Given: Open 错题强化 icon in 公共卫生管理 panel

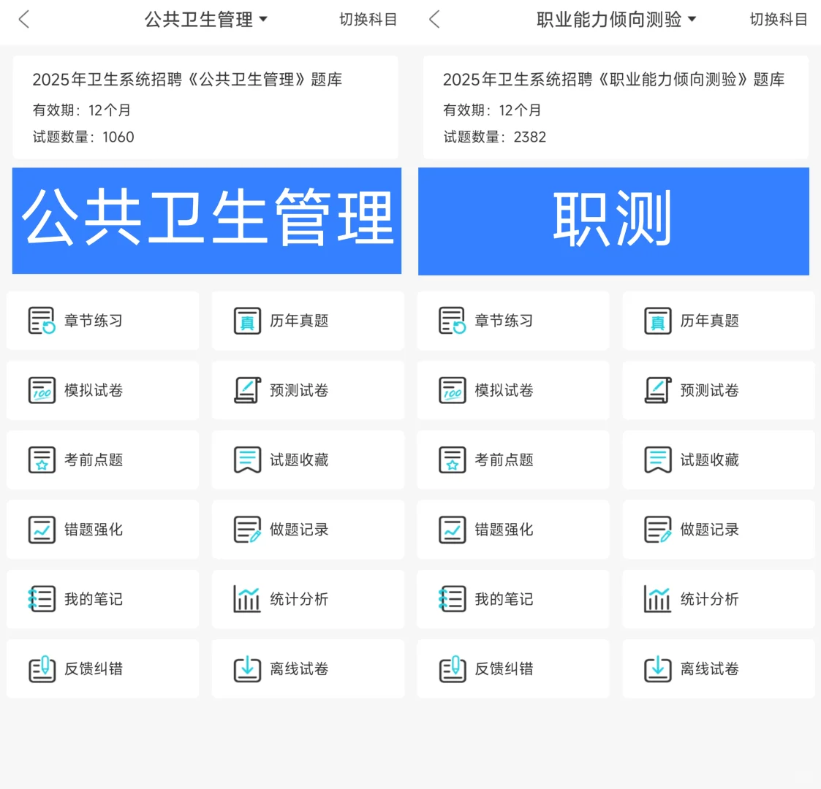Looking at the screenshot, I should pos(42,529).
